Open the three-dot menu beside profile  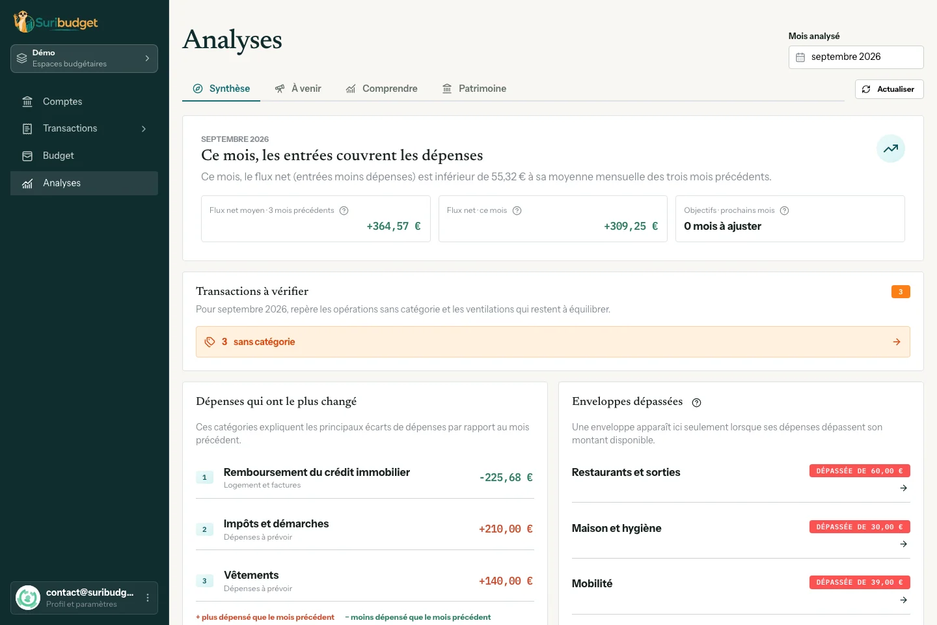tap(148, 598)
